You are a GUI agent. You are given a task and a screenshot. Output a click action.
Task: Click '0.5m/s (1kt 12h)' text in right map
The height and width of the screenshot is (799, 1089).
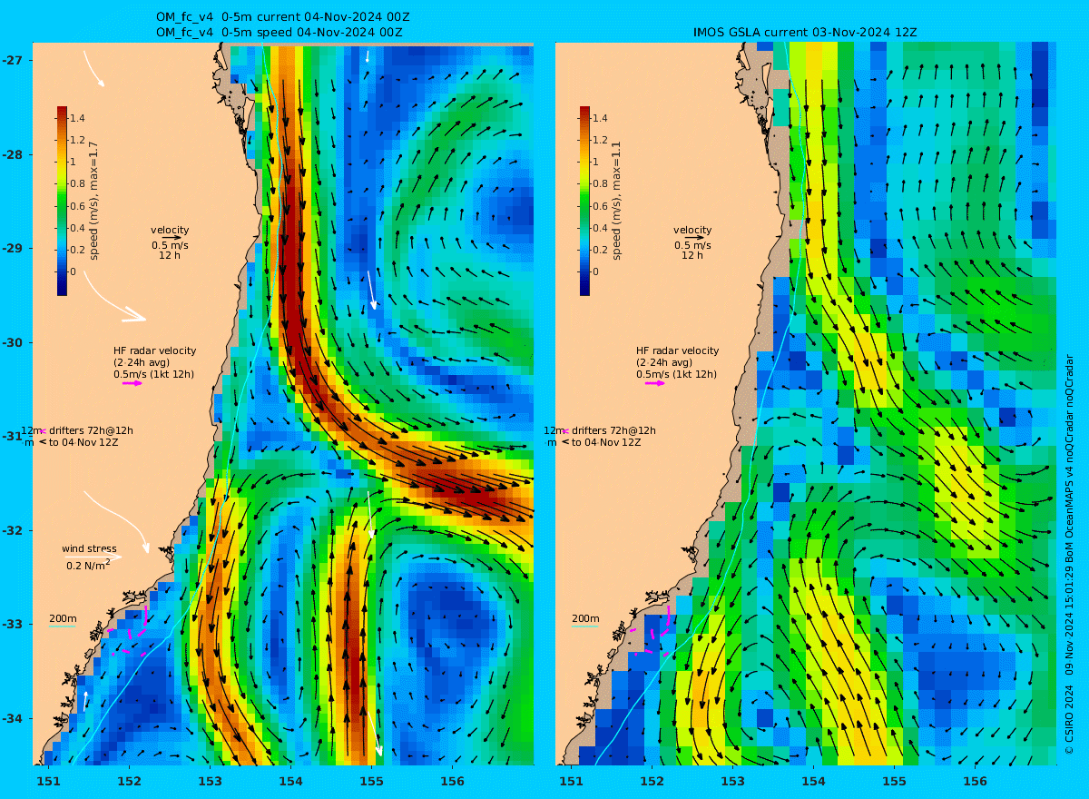pyautogui.click(x=677, y=374)
